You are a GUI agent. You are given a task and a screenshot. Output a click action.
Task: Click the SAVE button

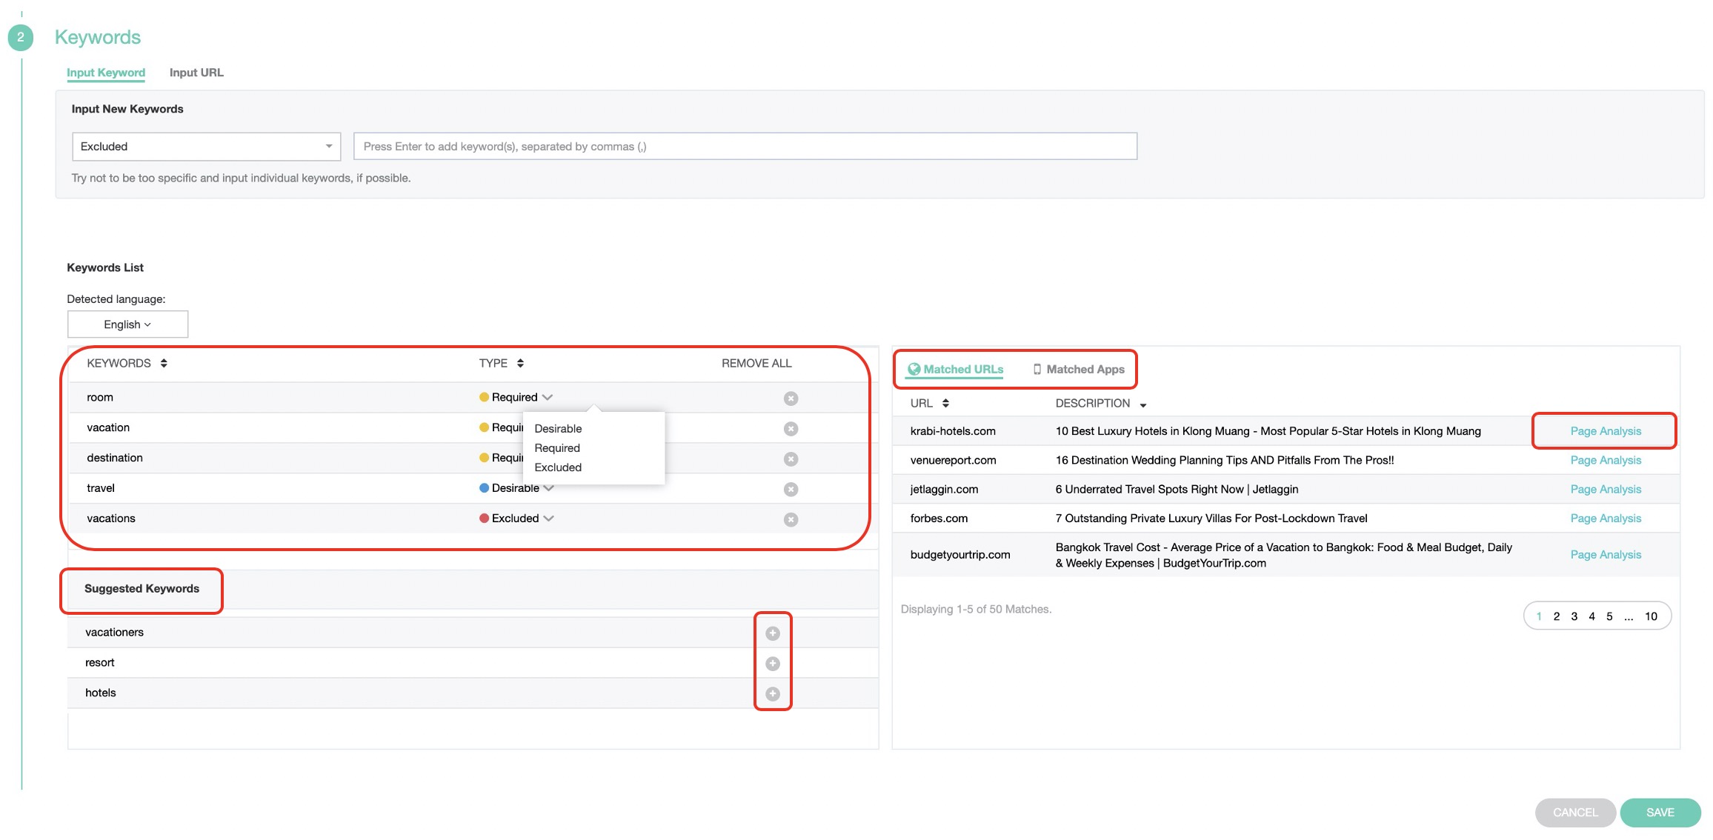point(1660,813)
